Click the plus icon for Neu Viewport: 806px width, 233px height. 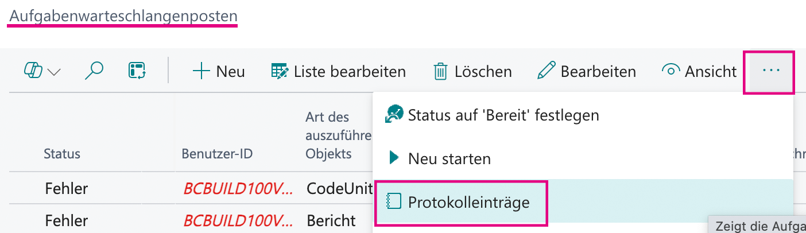(201, 71)
